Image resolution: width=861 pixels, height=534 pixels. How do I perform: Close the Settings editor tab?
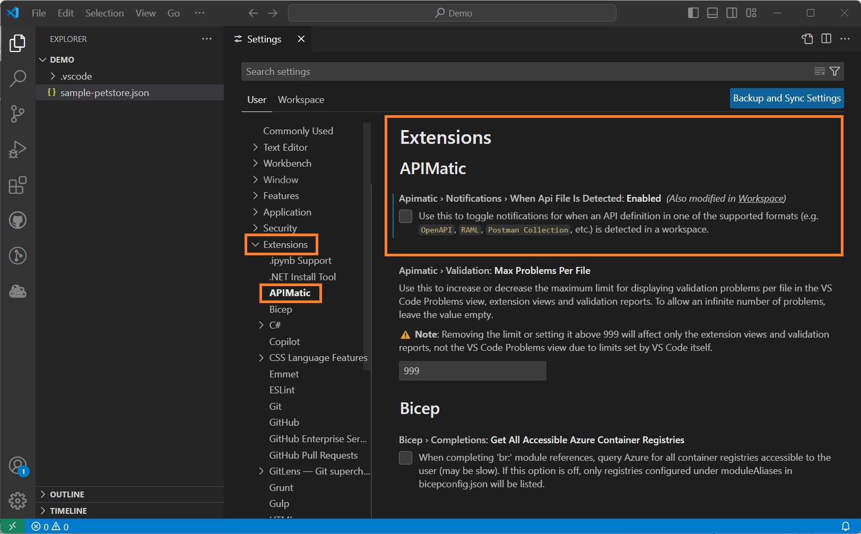(301, 39)
